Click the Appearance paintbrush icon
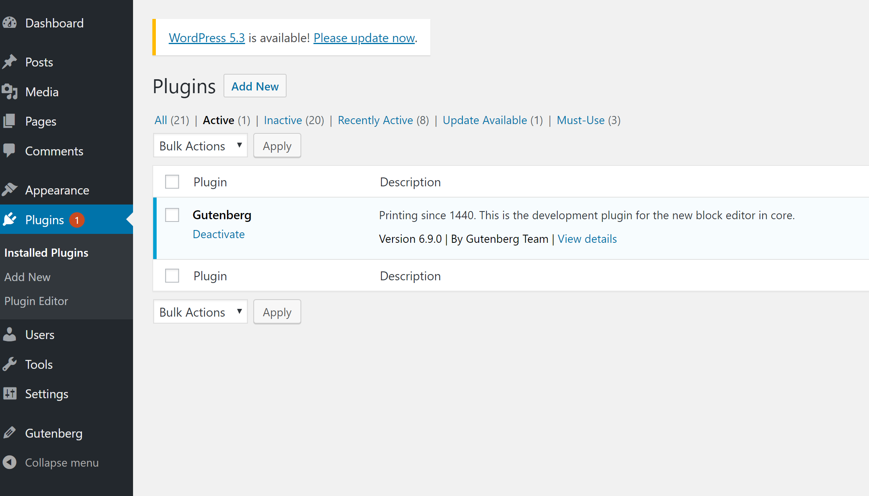The image size is (869, 496). click(10, 189)
